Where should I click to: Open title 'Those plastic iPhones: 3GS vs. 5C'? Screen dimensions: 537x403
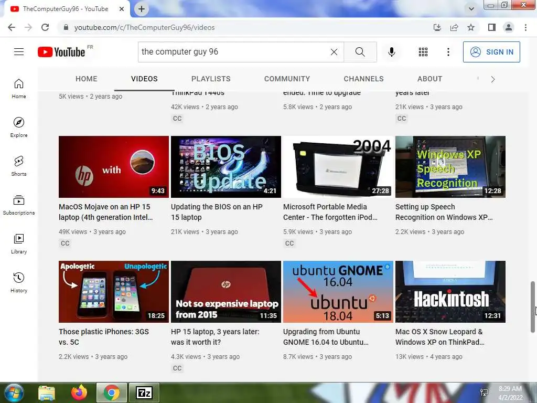pyautogui.click(x=104, y=337)
